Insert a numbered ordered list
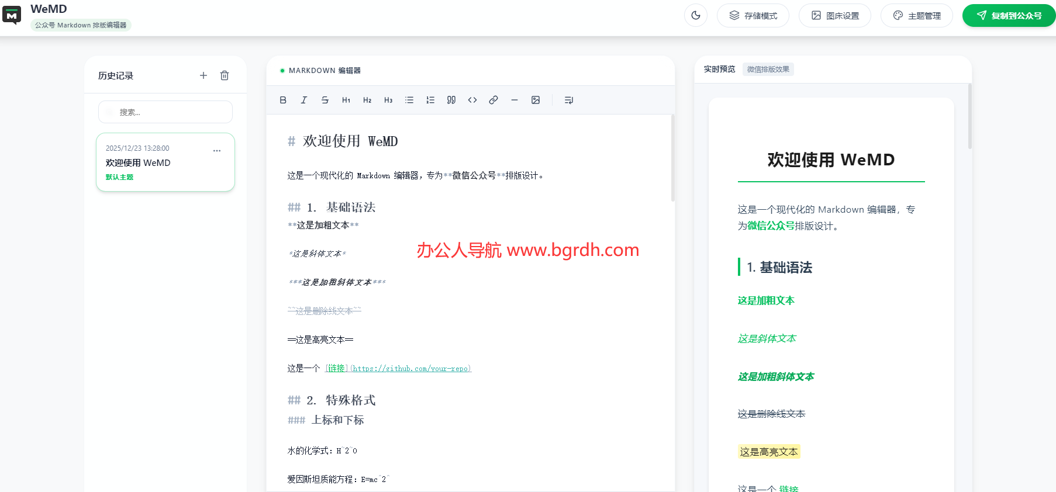Viewport: 1056px width, 492px height. (430, 100)
